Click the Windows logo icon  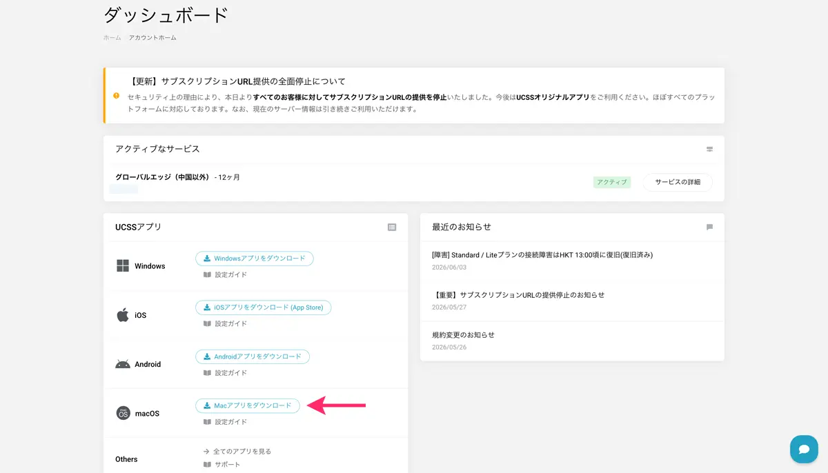pos(123,266)
